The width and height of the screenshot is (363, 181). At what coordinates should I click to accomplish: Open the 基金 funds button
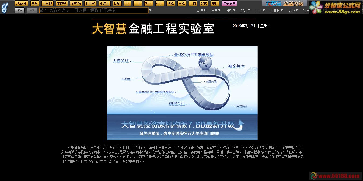tap(34, 3)
